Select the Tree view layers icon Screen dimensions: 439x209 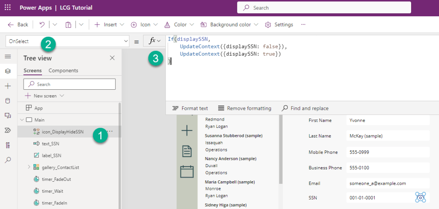8,71
